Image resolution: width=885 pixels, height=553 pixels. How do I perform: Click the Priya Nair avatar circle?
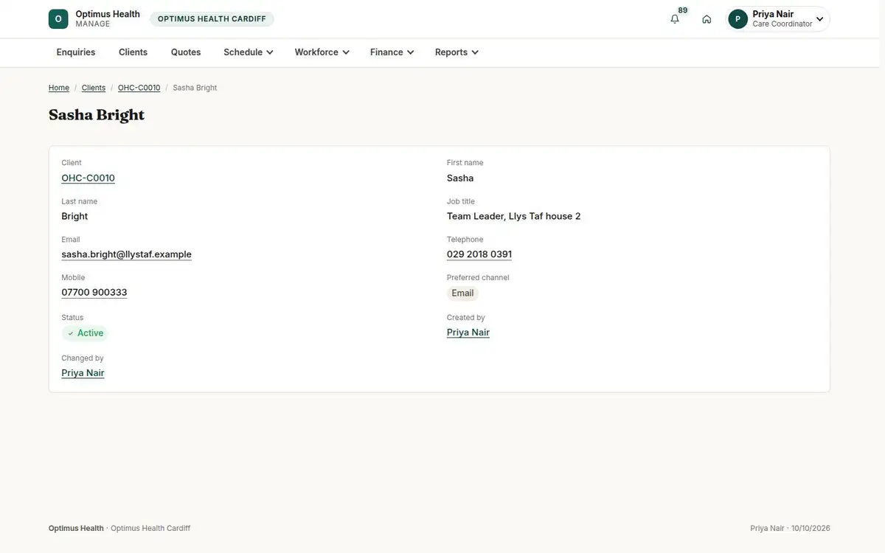(737, 19)
